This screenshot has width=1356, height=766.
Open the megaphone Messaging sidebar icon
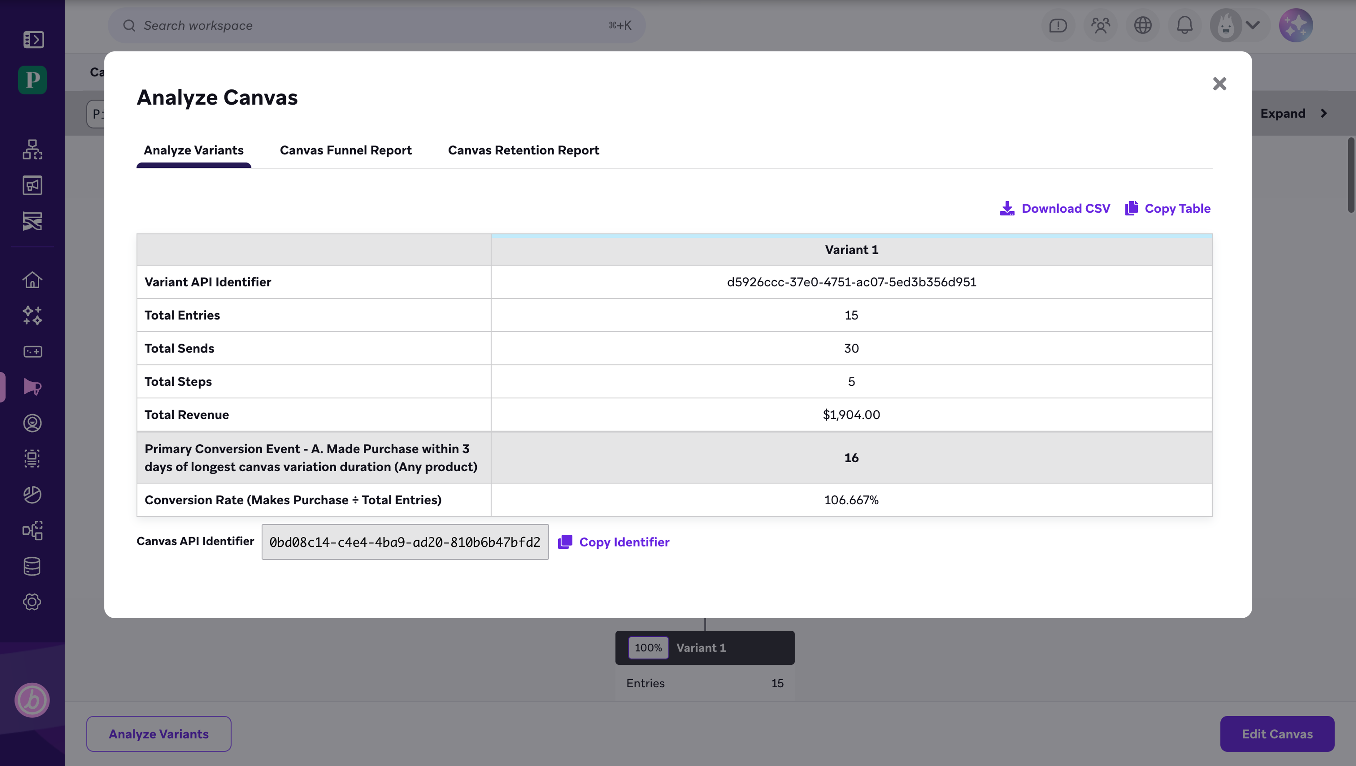click(x=32, y=387)
